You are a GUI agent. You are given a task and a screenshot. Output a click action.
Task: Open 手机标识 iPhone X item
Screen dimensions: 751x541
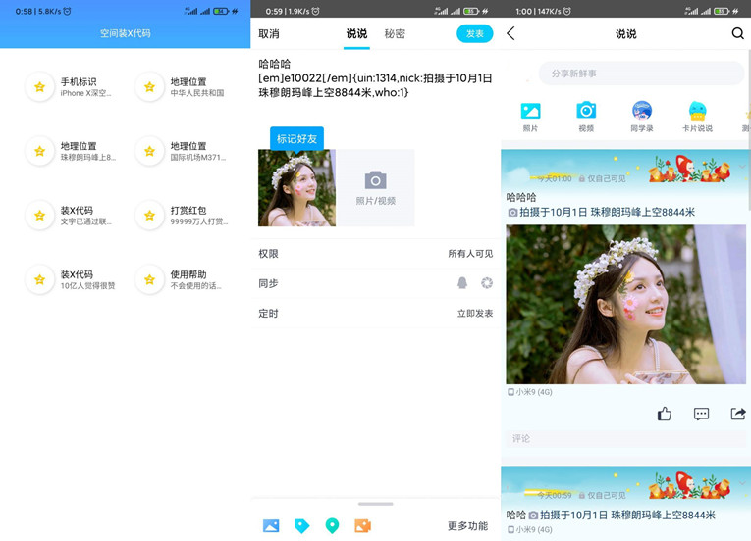coord(69,87)
